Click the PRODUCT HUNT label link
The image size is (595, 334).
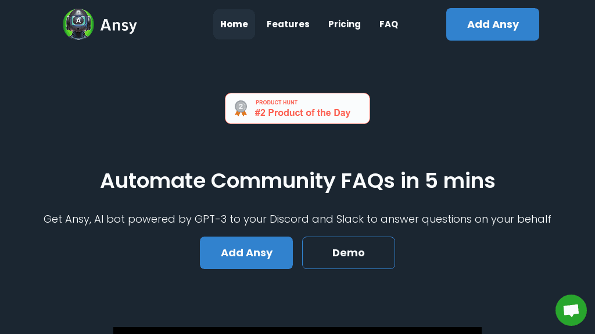pos(277,103)
